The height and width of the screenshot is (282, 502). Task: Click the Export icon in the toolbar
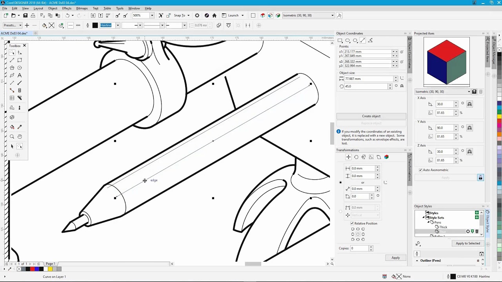pos(100,16)
